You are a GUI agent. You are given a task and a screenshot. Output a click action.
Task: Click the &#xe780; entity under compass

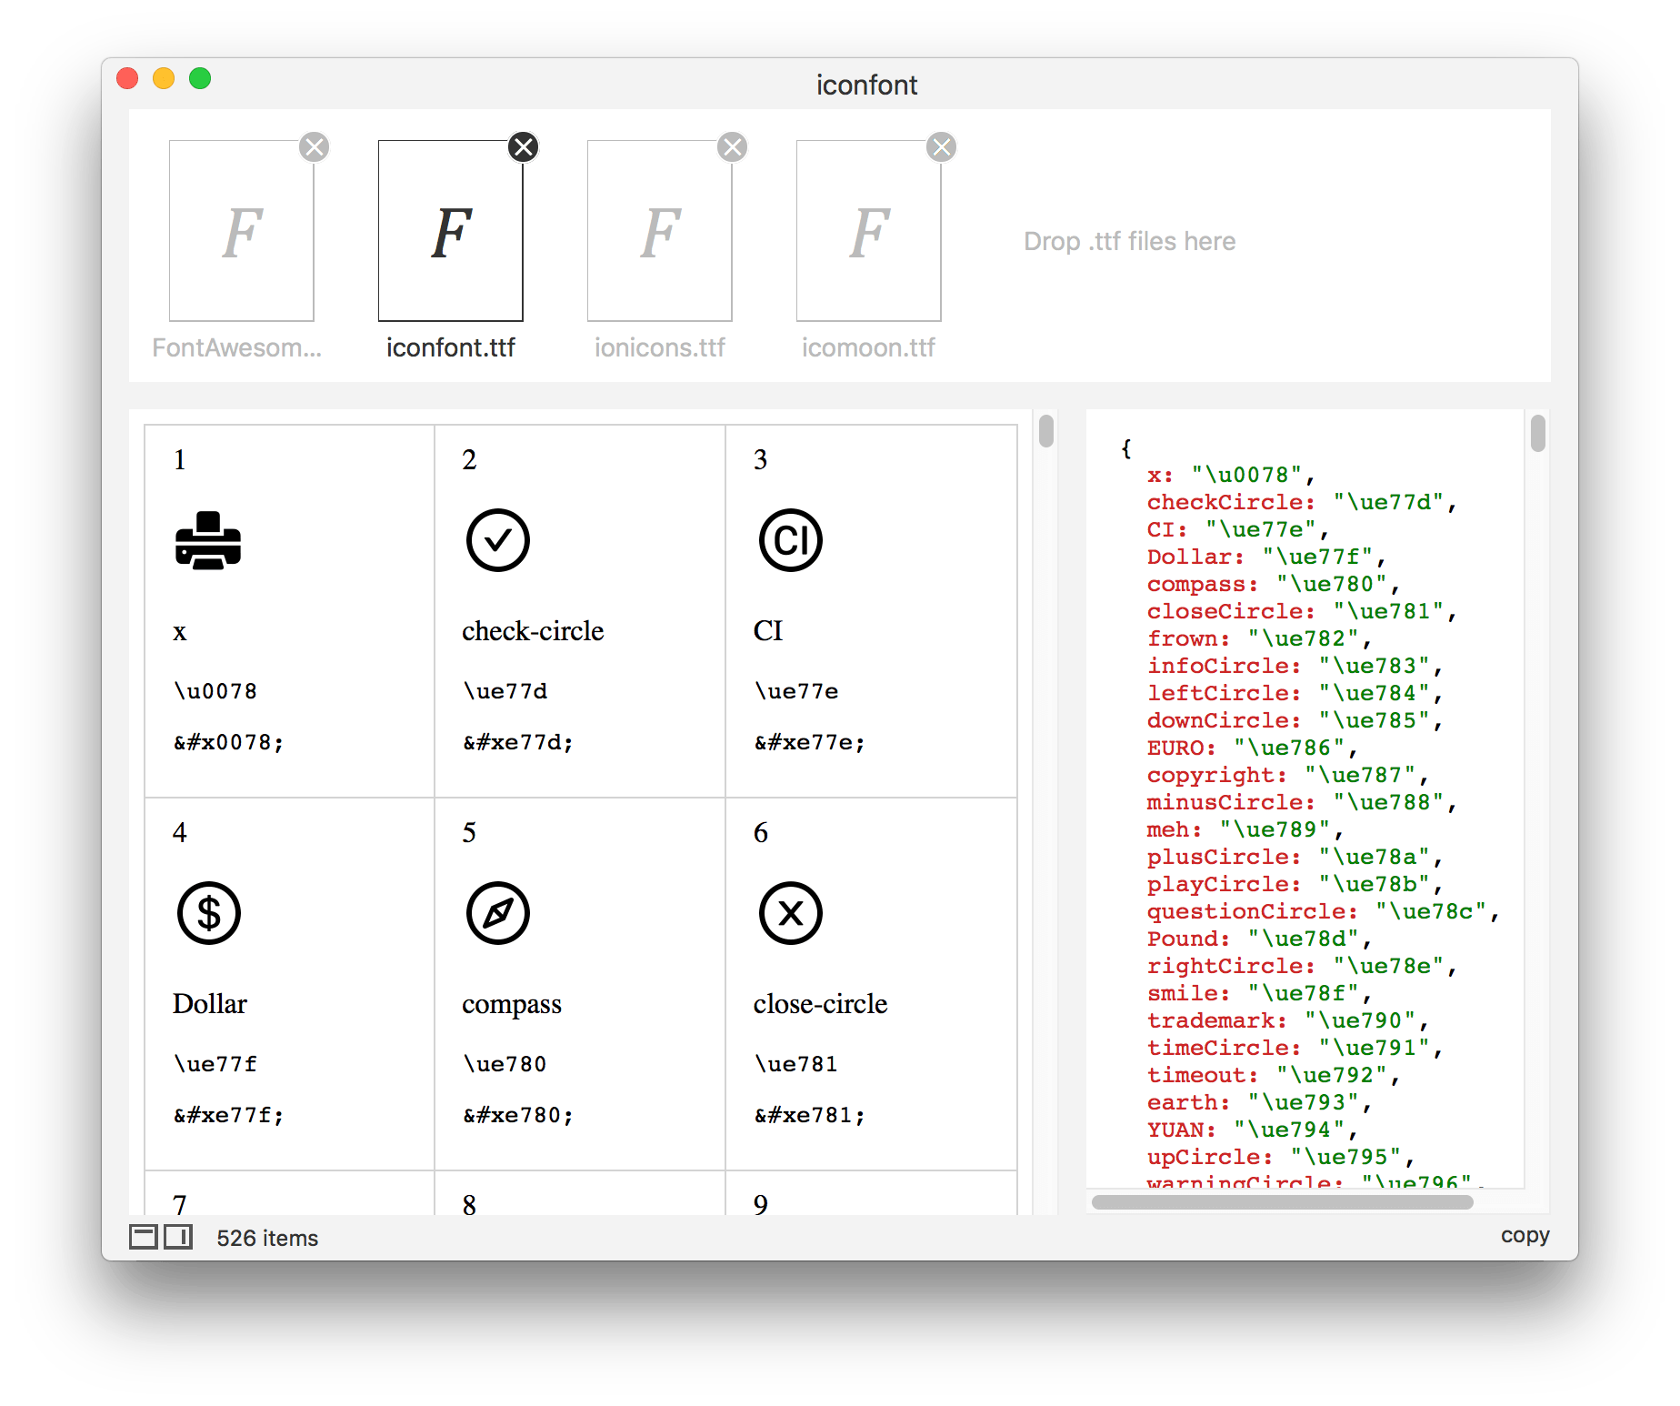518,1115
